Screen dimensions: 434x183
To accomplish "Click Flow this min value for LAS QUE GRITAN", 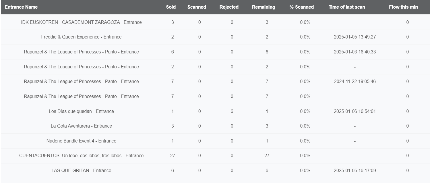I will pos(408,170).
